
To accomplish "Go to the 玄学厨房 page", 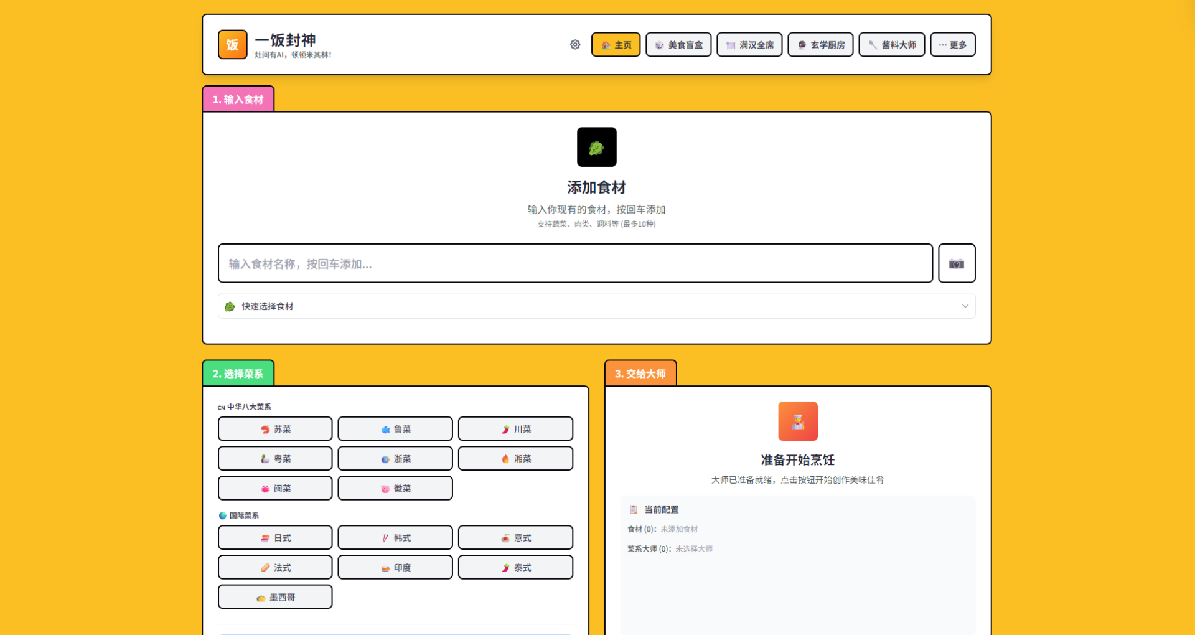I will coord(820,45).
